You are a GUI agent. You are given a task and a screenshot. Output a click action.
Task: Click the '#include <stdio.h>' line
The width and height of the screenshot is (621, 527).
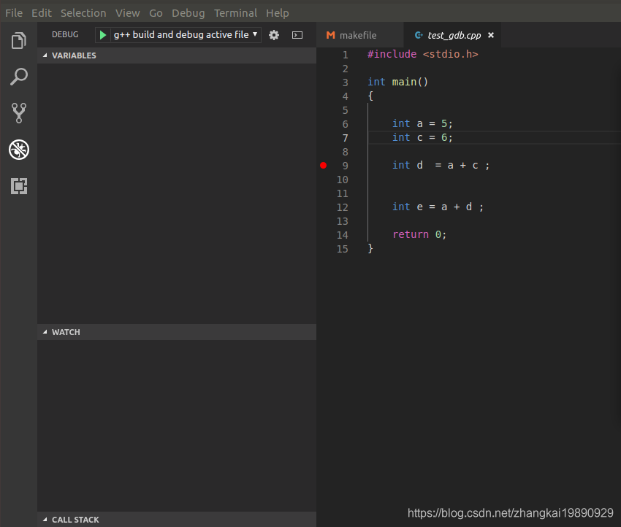point(422,54)
